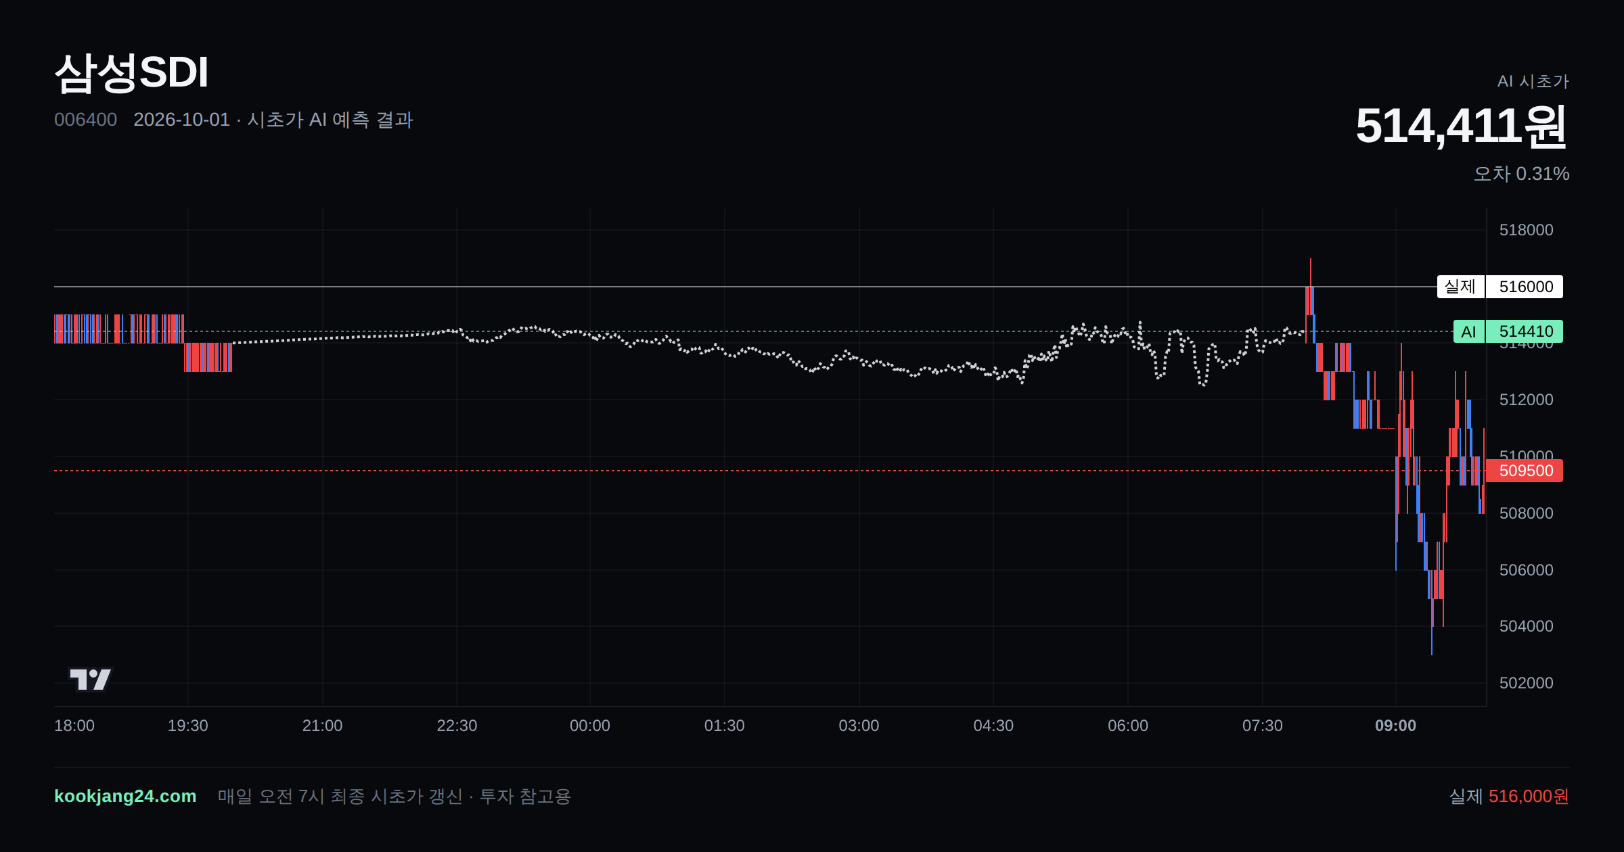Click the 502000 price axis label
The width and height of the screenshot is (1624, 852).
1526,683
